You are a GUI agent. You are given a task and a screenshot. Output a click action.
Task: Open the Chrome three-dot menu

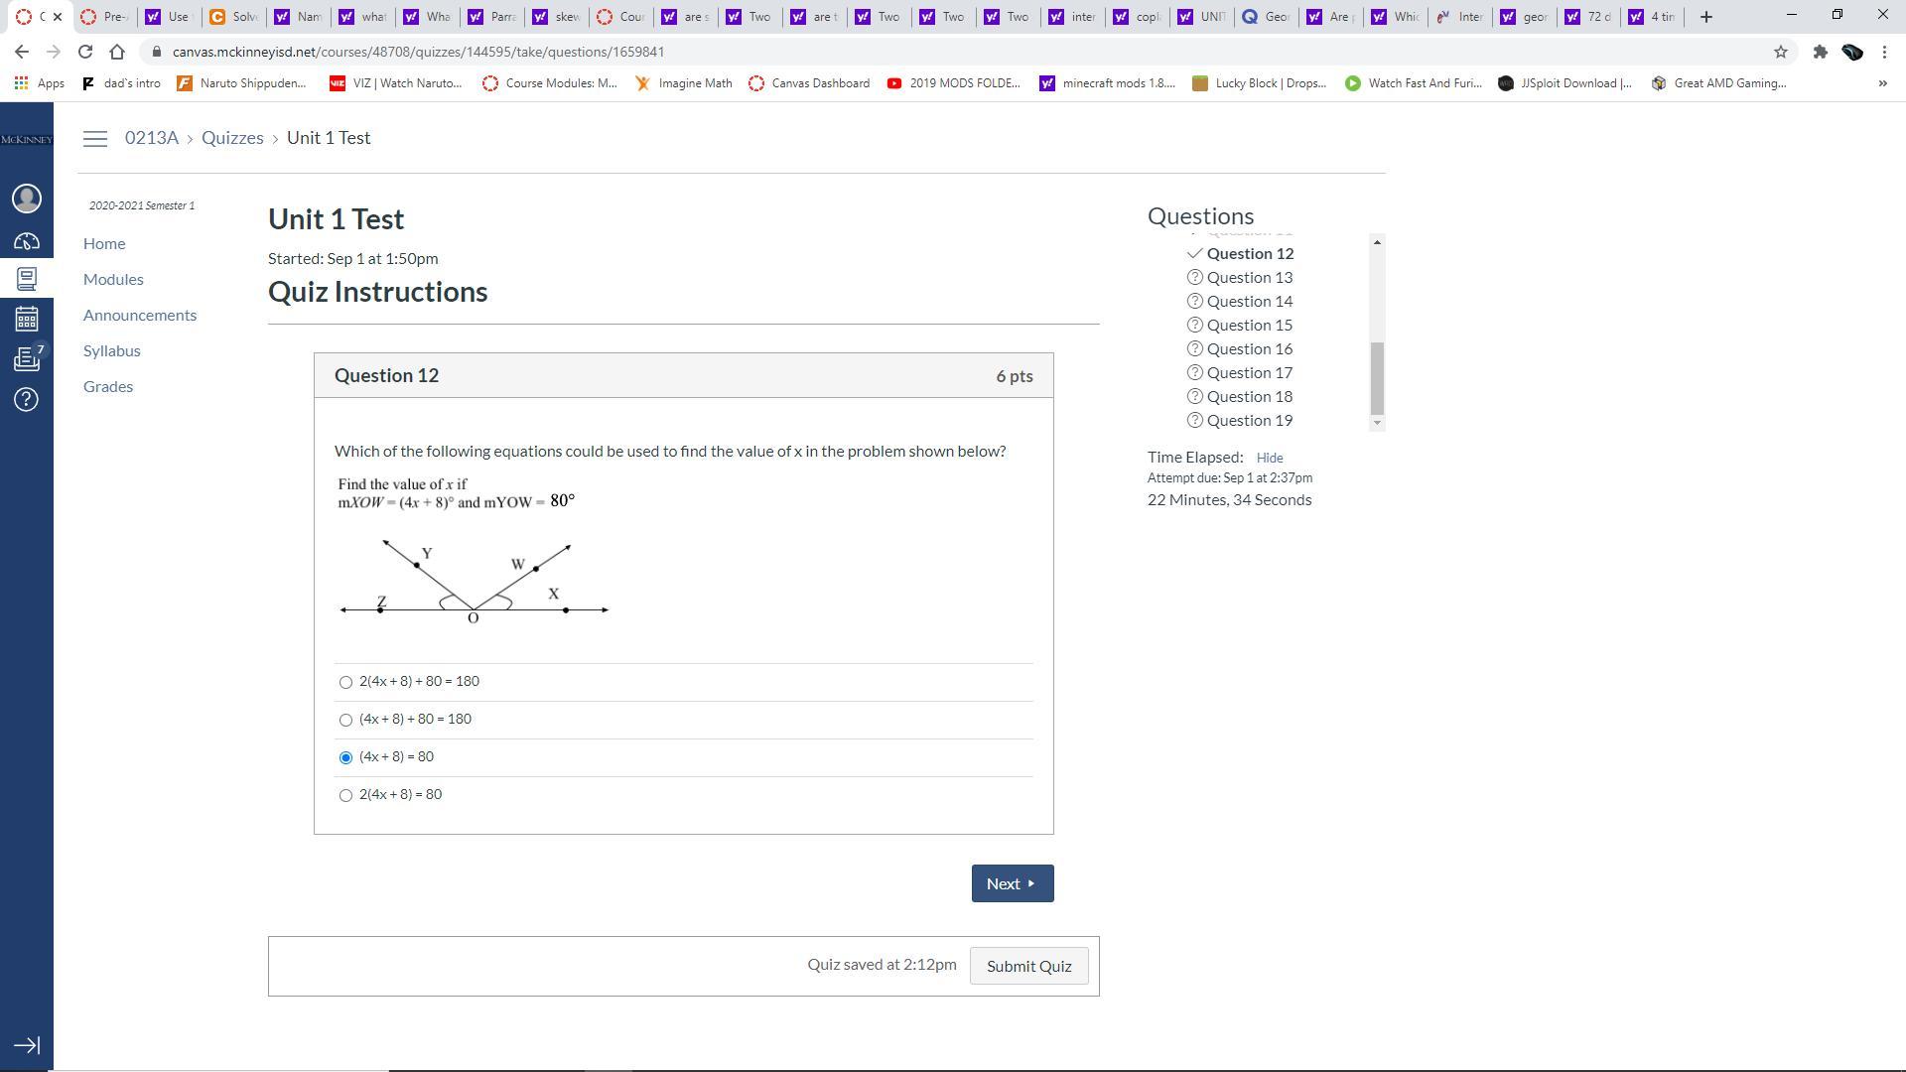tap(1884, 52)
